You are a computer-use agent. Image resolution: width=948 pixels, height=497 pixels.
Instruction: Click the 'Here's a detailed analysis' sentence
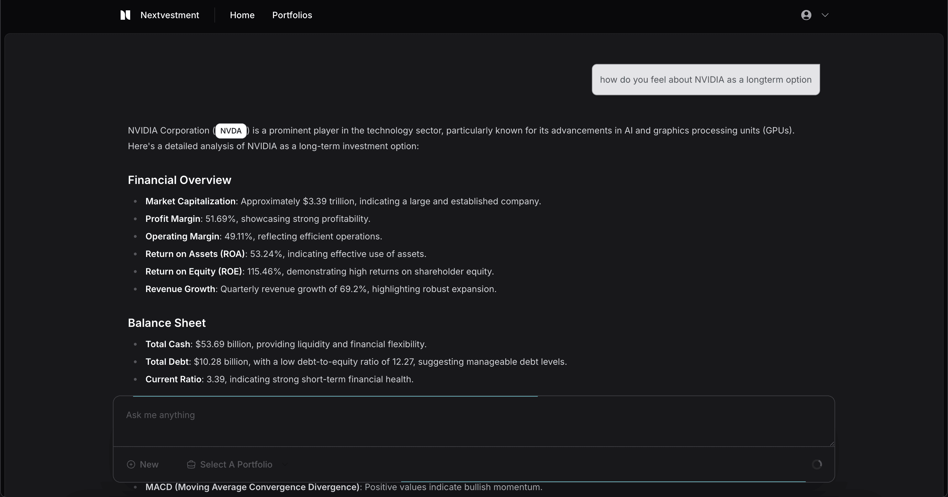273,146
